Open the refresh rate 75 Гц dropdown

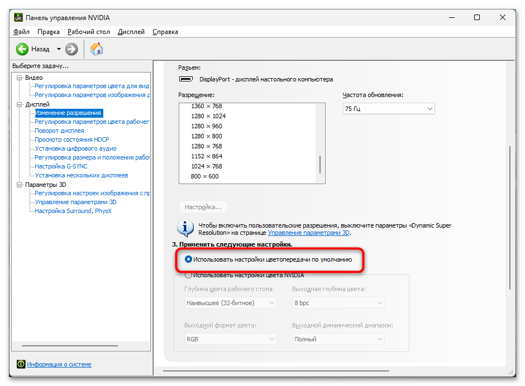389,109
